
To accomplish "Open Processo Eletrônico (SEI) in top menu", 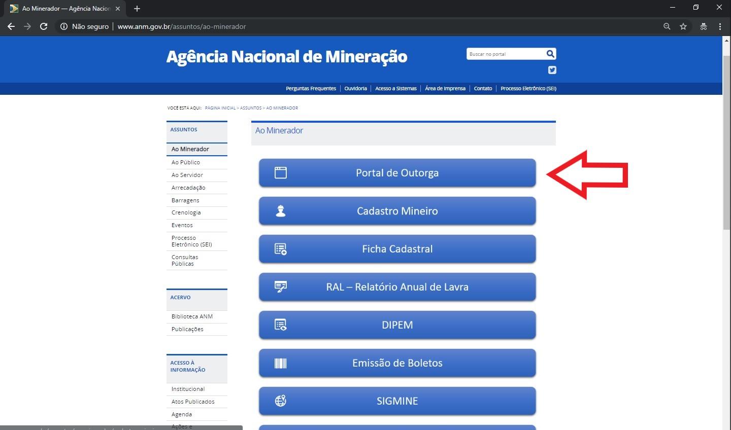I will tap(528, 88).
